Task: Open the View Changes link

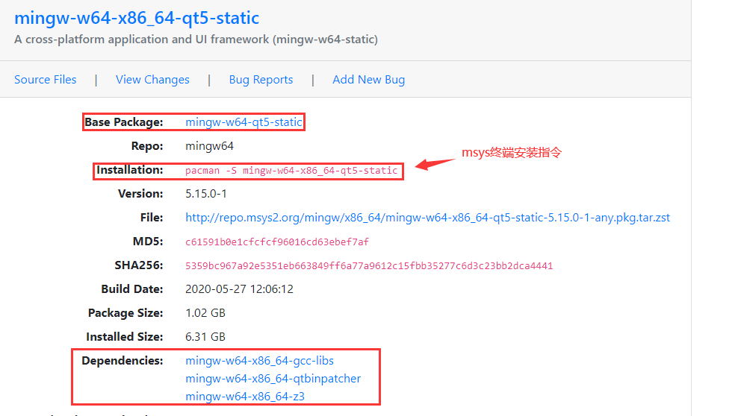Action: click(152, 80)
